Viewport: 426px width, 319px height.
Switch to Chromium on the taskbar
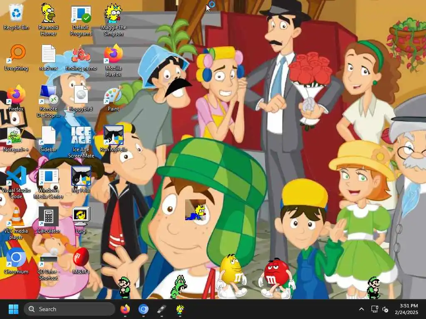tap(143, 309)
